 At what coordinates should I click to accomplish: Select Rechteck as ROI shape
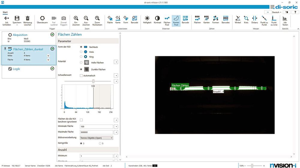[x=81, y=47]
